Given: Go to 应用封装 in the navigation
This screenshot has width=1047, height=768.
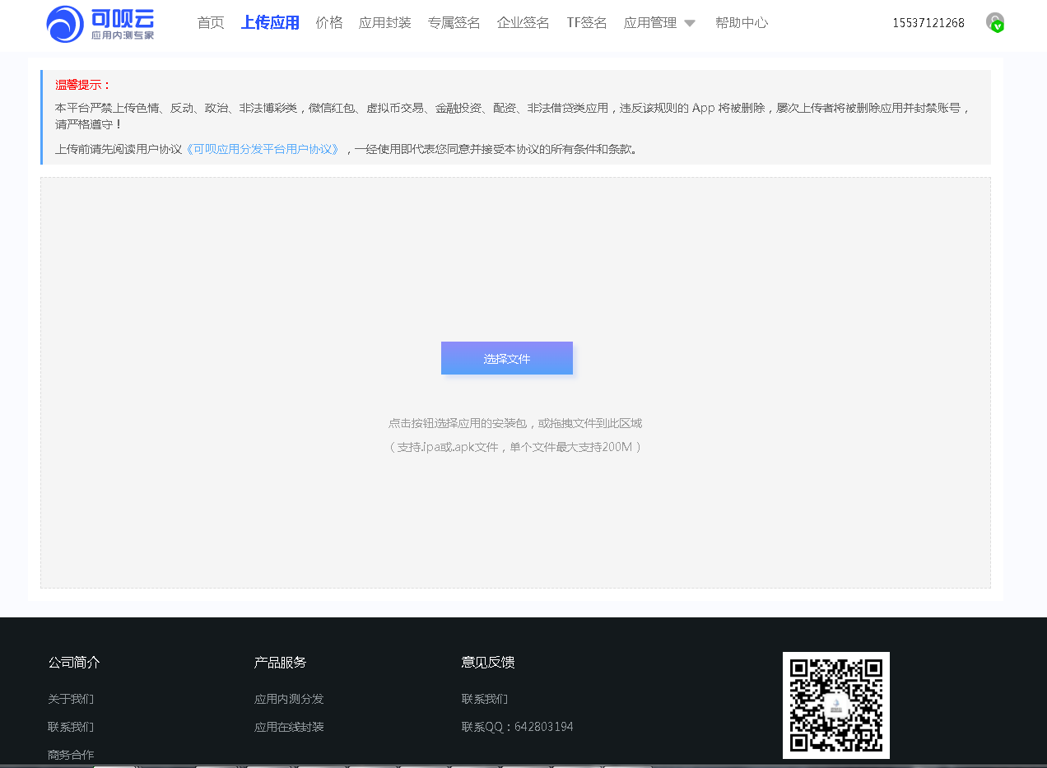Looking at the screenshot, I should coord(384,22).
